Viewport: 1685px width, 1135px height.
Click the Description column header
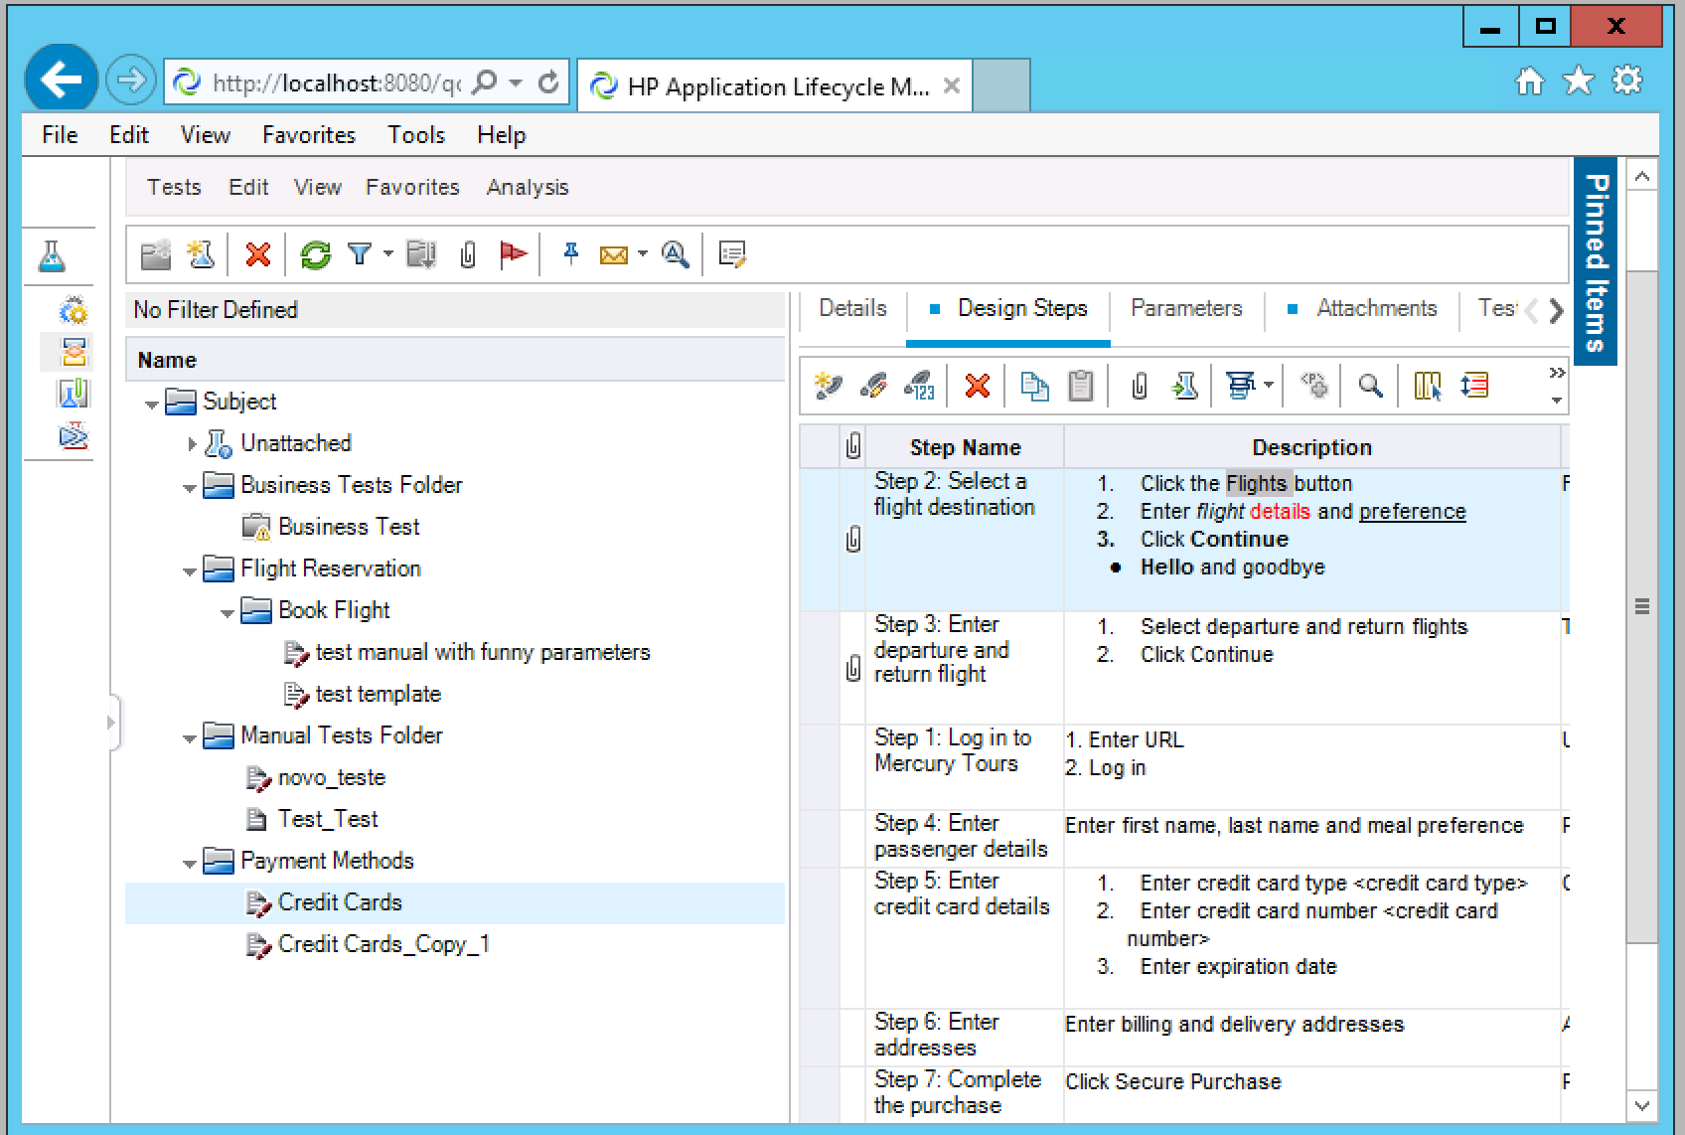point(1311,447)
